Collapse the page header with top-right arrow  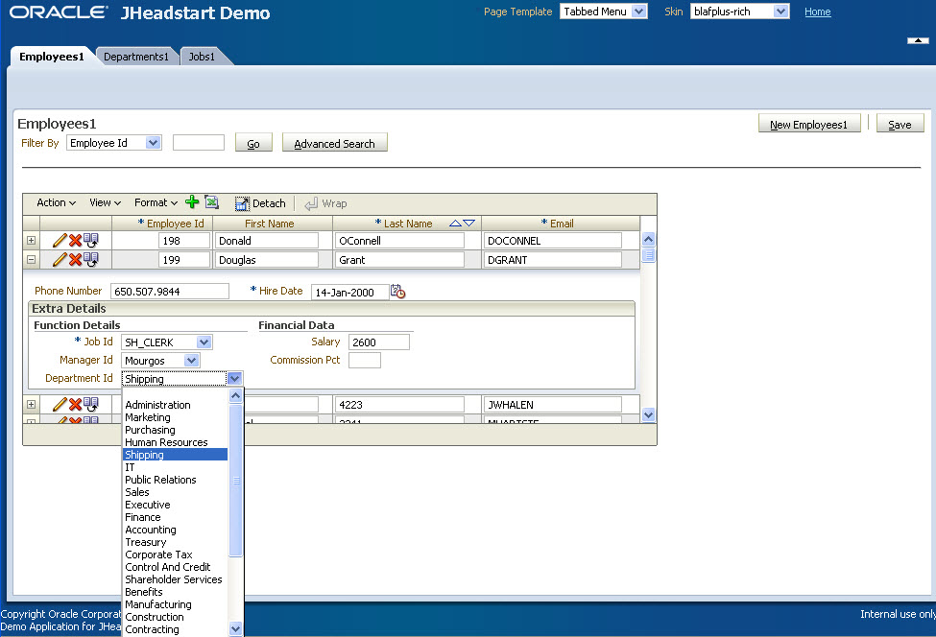coord(918,40)
